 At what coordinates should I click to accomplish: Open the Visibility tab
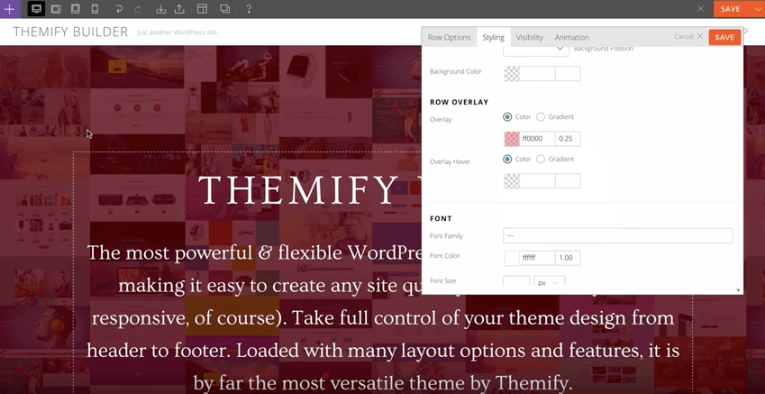(x=529, y=37)
